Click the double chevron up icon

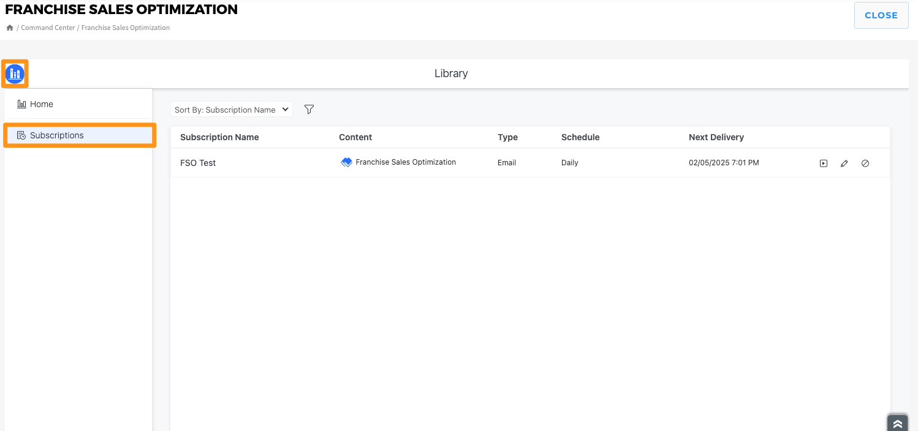(897, 424)
